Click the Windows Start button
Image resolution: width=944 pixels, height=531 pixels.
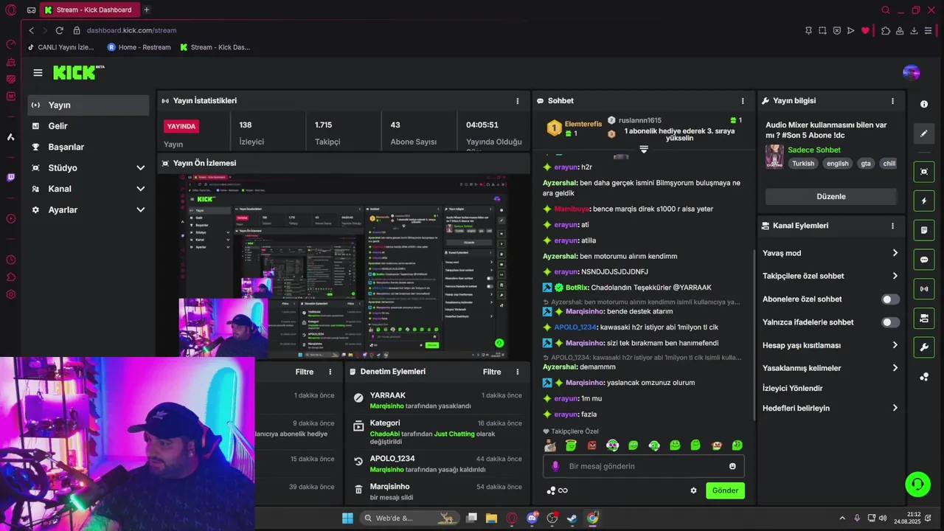(347, 518)
